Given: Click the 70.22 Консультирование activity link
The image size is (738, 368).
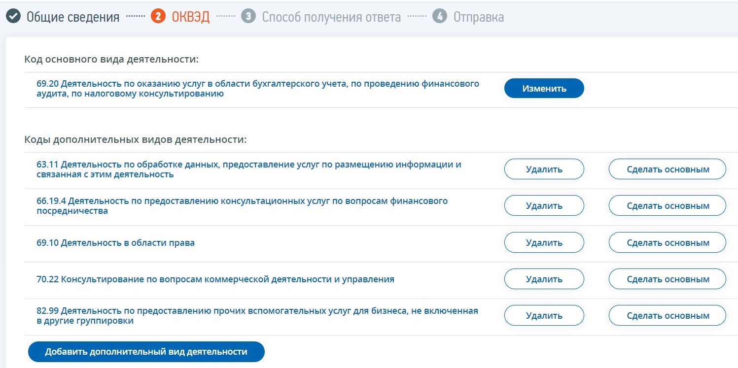Looking at the screenshot, I should click(215, 279).
